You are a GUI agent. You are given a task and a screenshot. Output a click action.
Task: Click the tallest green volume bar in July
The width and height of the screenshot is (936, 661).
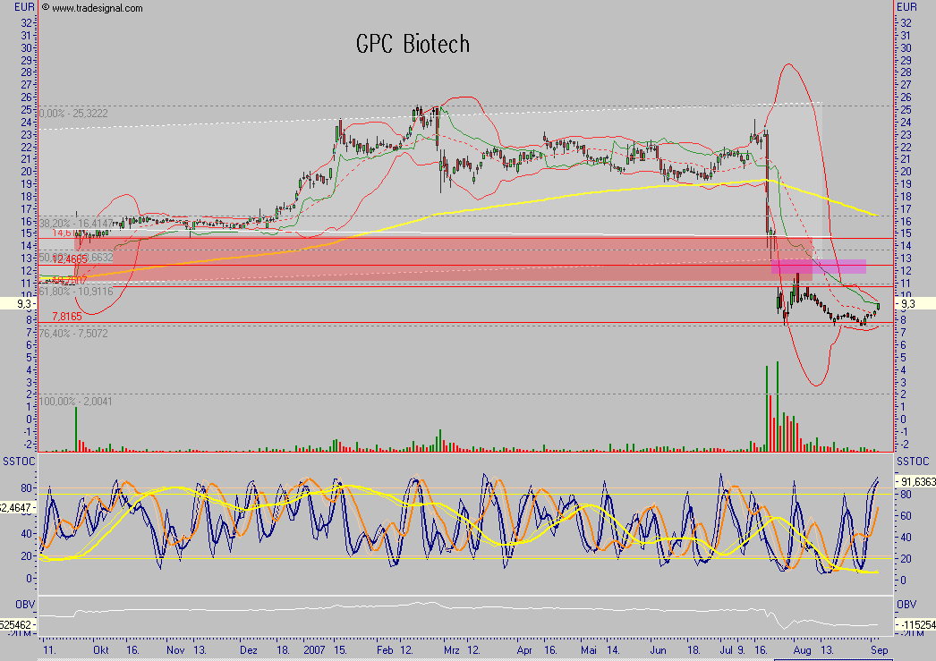click(778, 406)
